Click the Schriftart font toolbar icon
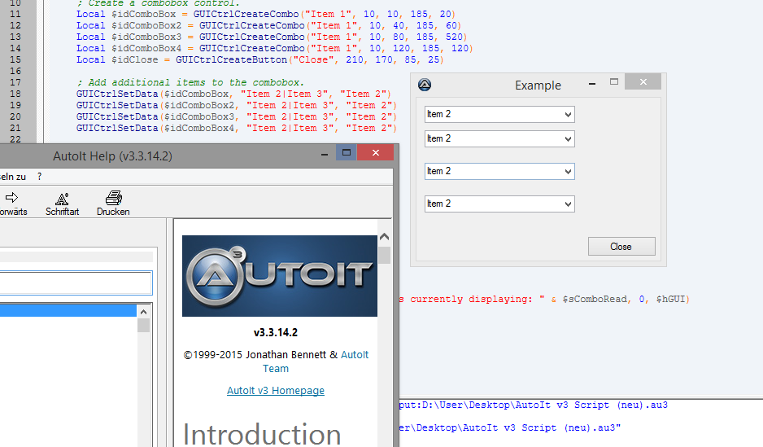The image size is (763, 447). pyautogui.click(x=62, y=199)
